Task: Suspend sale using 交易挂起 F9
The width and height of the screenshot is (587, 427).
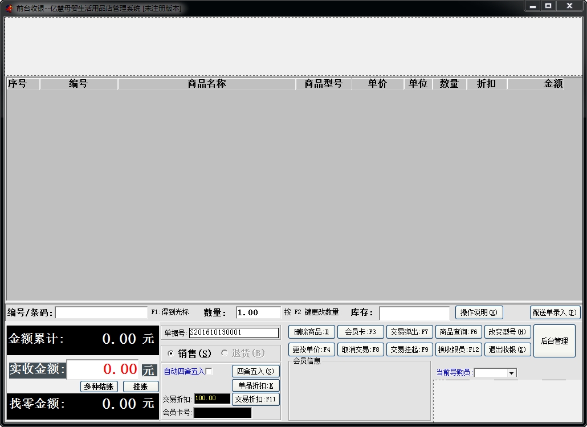Action: (409, 349)
